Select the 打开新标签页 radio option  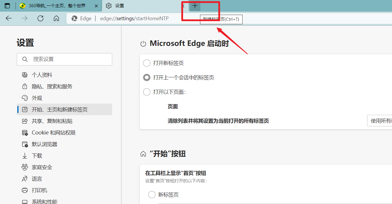pyautogui.click(x=147, y=63)
